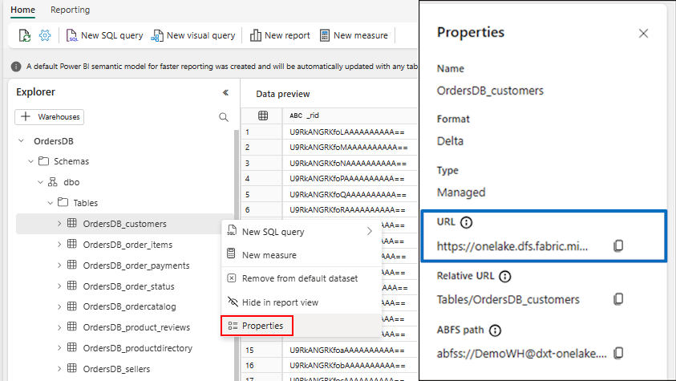Viewport: 676px width, 381px height.
Task: Select Properties in the context menu
Action: pos(257,326)
